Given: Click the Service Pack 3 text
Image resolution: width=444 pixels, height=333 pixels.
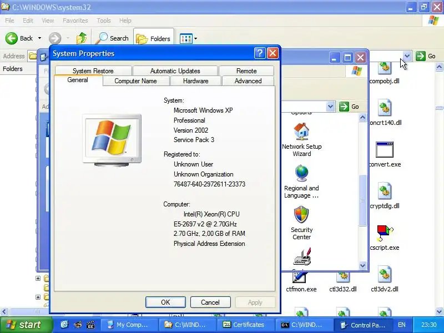Looking at the screenshot, I should coord(194,140).
